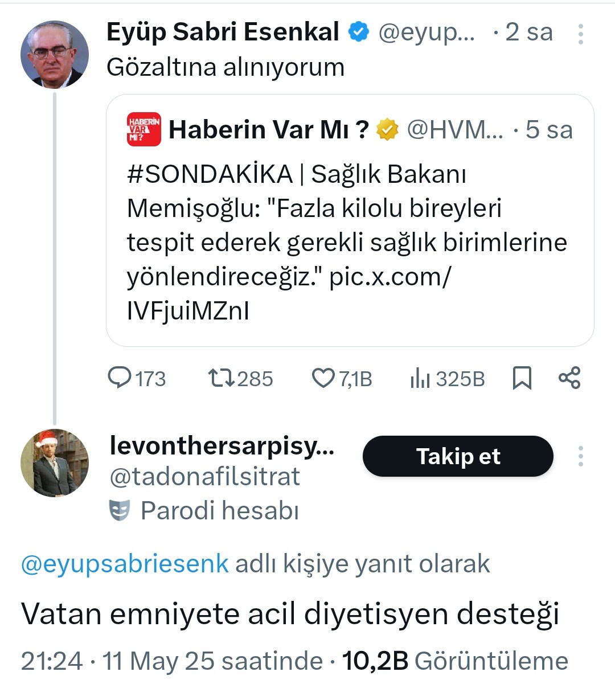Viewport: 615px width, 688px height.
Task: Tap the Parodi hesabı label
Action: click(219, 510)
